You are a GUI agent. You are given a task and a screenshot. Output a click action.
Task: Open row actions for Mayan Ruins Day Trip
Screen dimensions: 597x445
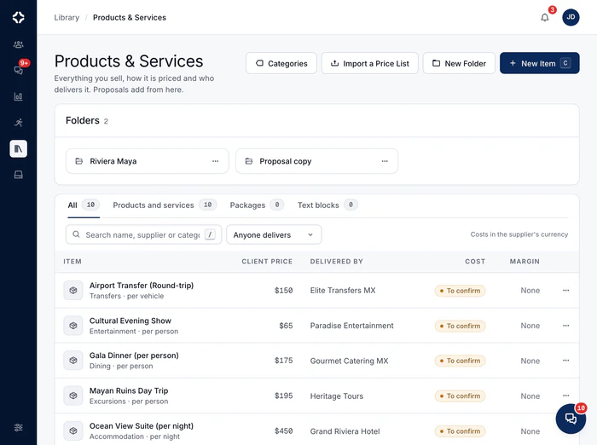pos(565,396)
